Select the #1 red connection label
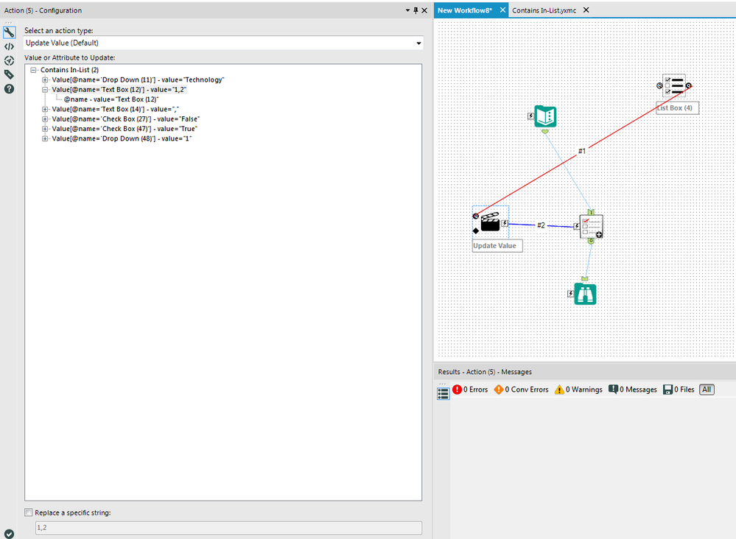This screenshot has height=539, width=736. pyautogui.click(x=581, y=151)
